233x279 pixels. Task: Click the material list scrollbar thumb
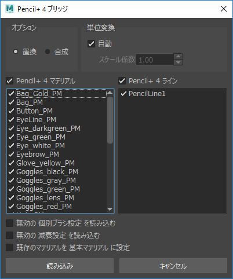(x=110, y=120)
